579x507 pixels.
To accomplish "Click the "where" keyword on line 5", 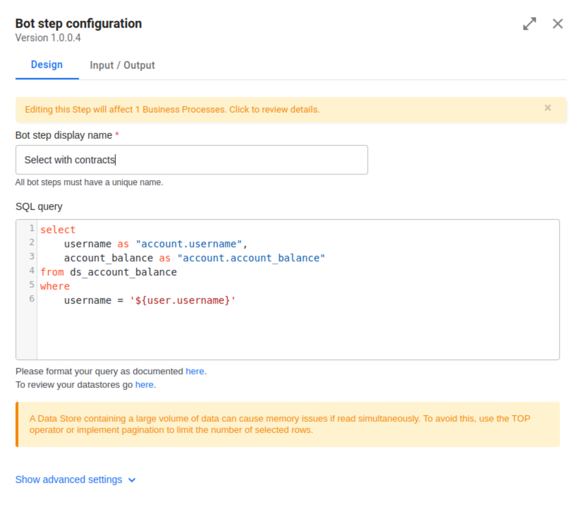I will coord(55,286).
